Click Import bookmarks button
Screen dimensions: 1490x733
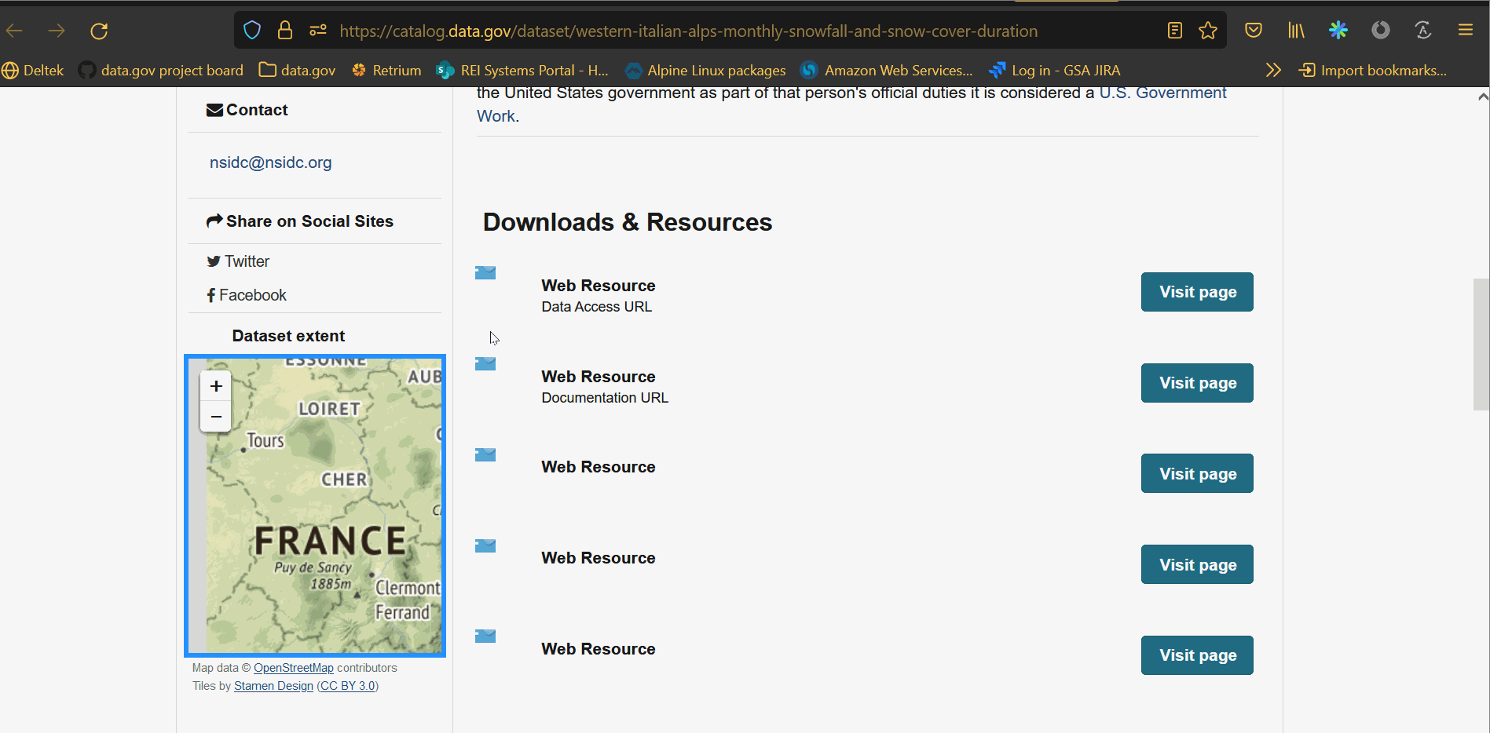[1373, 71]
